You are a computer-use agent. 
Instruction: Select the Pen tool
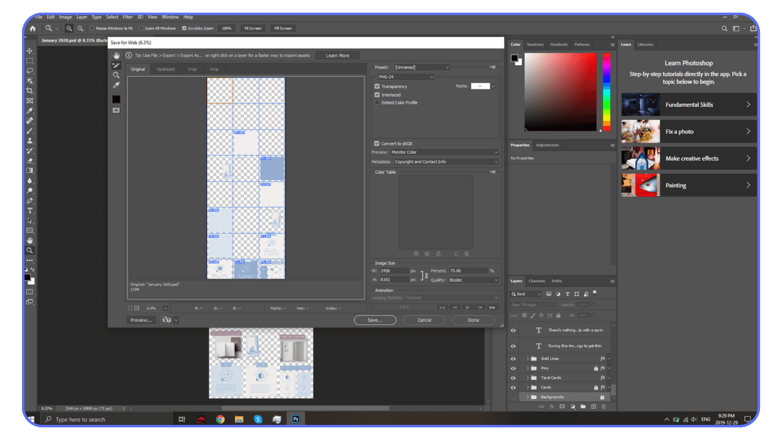[30, 201]
